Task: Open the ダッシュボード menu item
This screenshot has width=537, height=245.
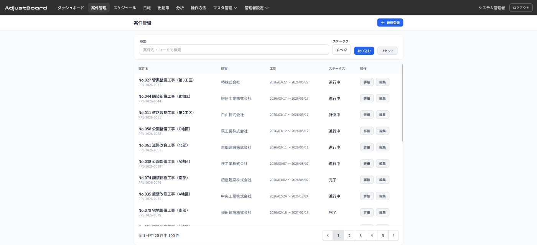Action: tap(71, 8)
